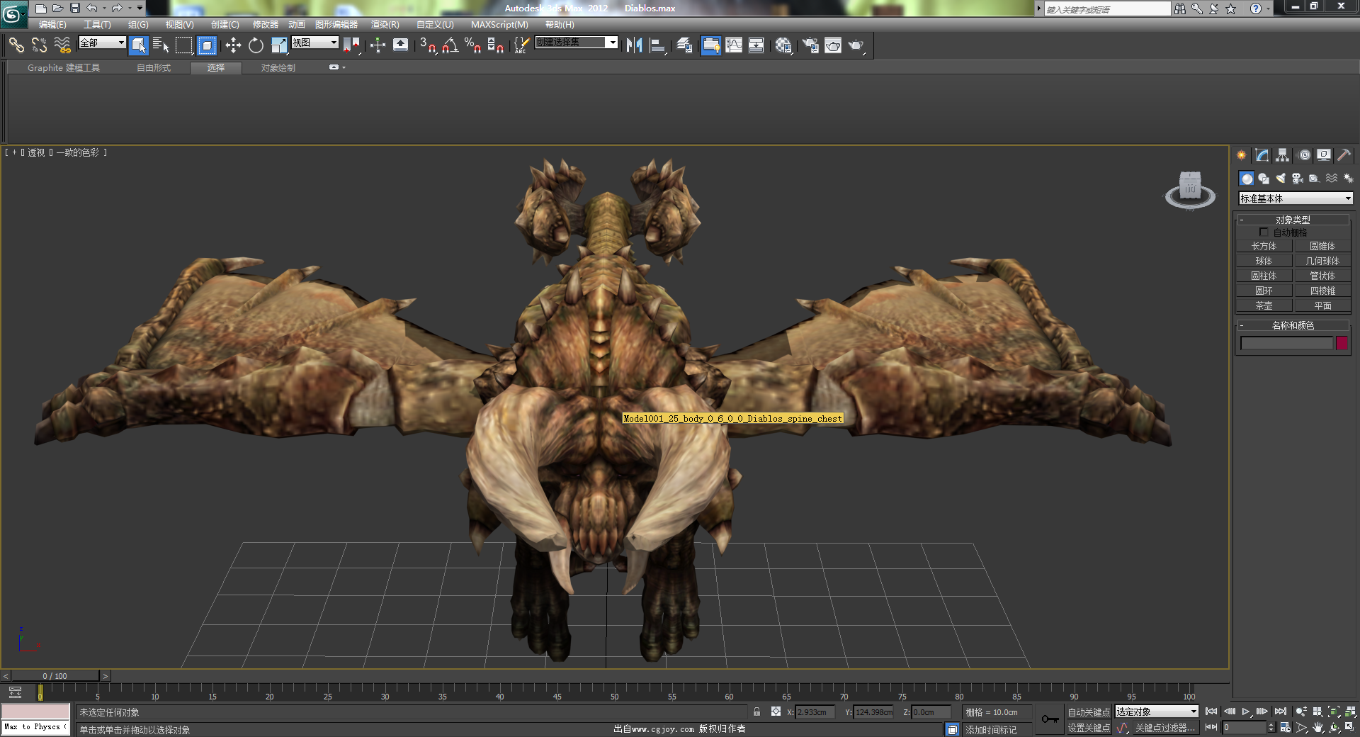
Task: Open the 渲染(R) menu
Action: click(385, 25)
